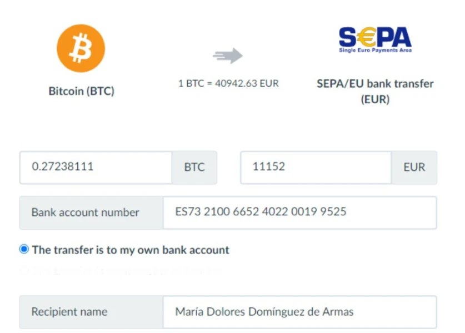This screenshot has width=465, height=333.
Task: Click the EUR amount input field
Action: pyautogui.click(x=316, y=167)
